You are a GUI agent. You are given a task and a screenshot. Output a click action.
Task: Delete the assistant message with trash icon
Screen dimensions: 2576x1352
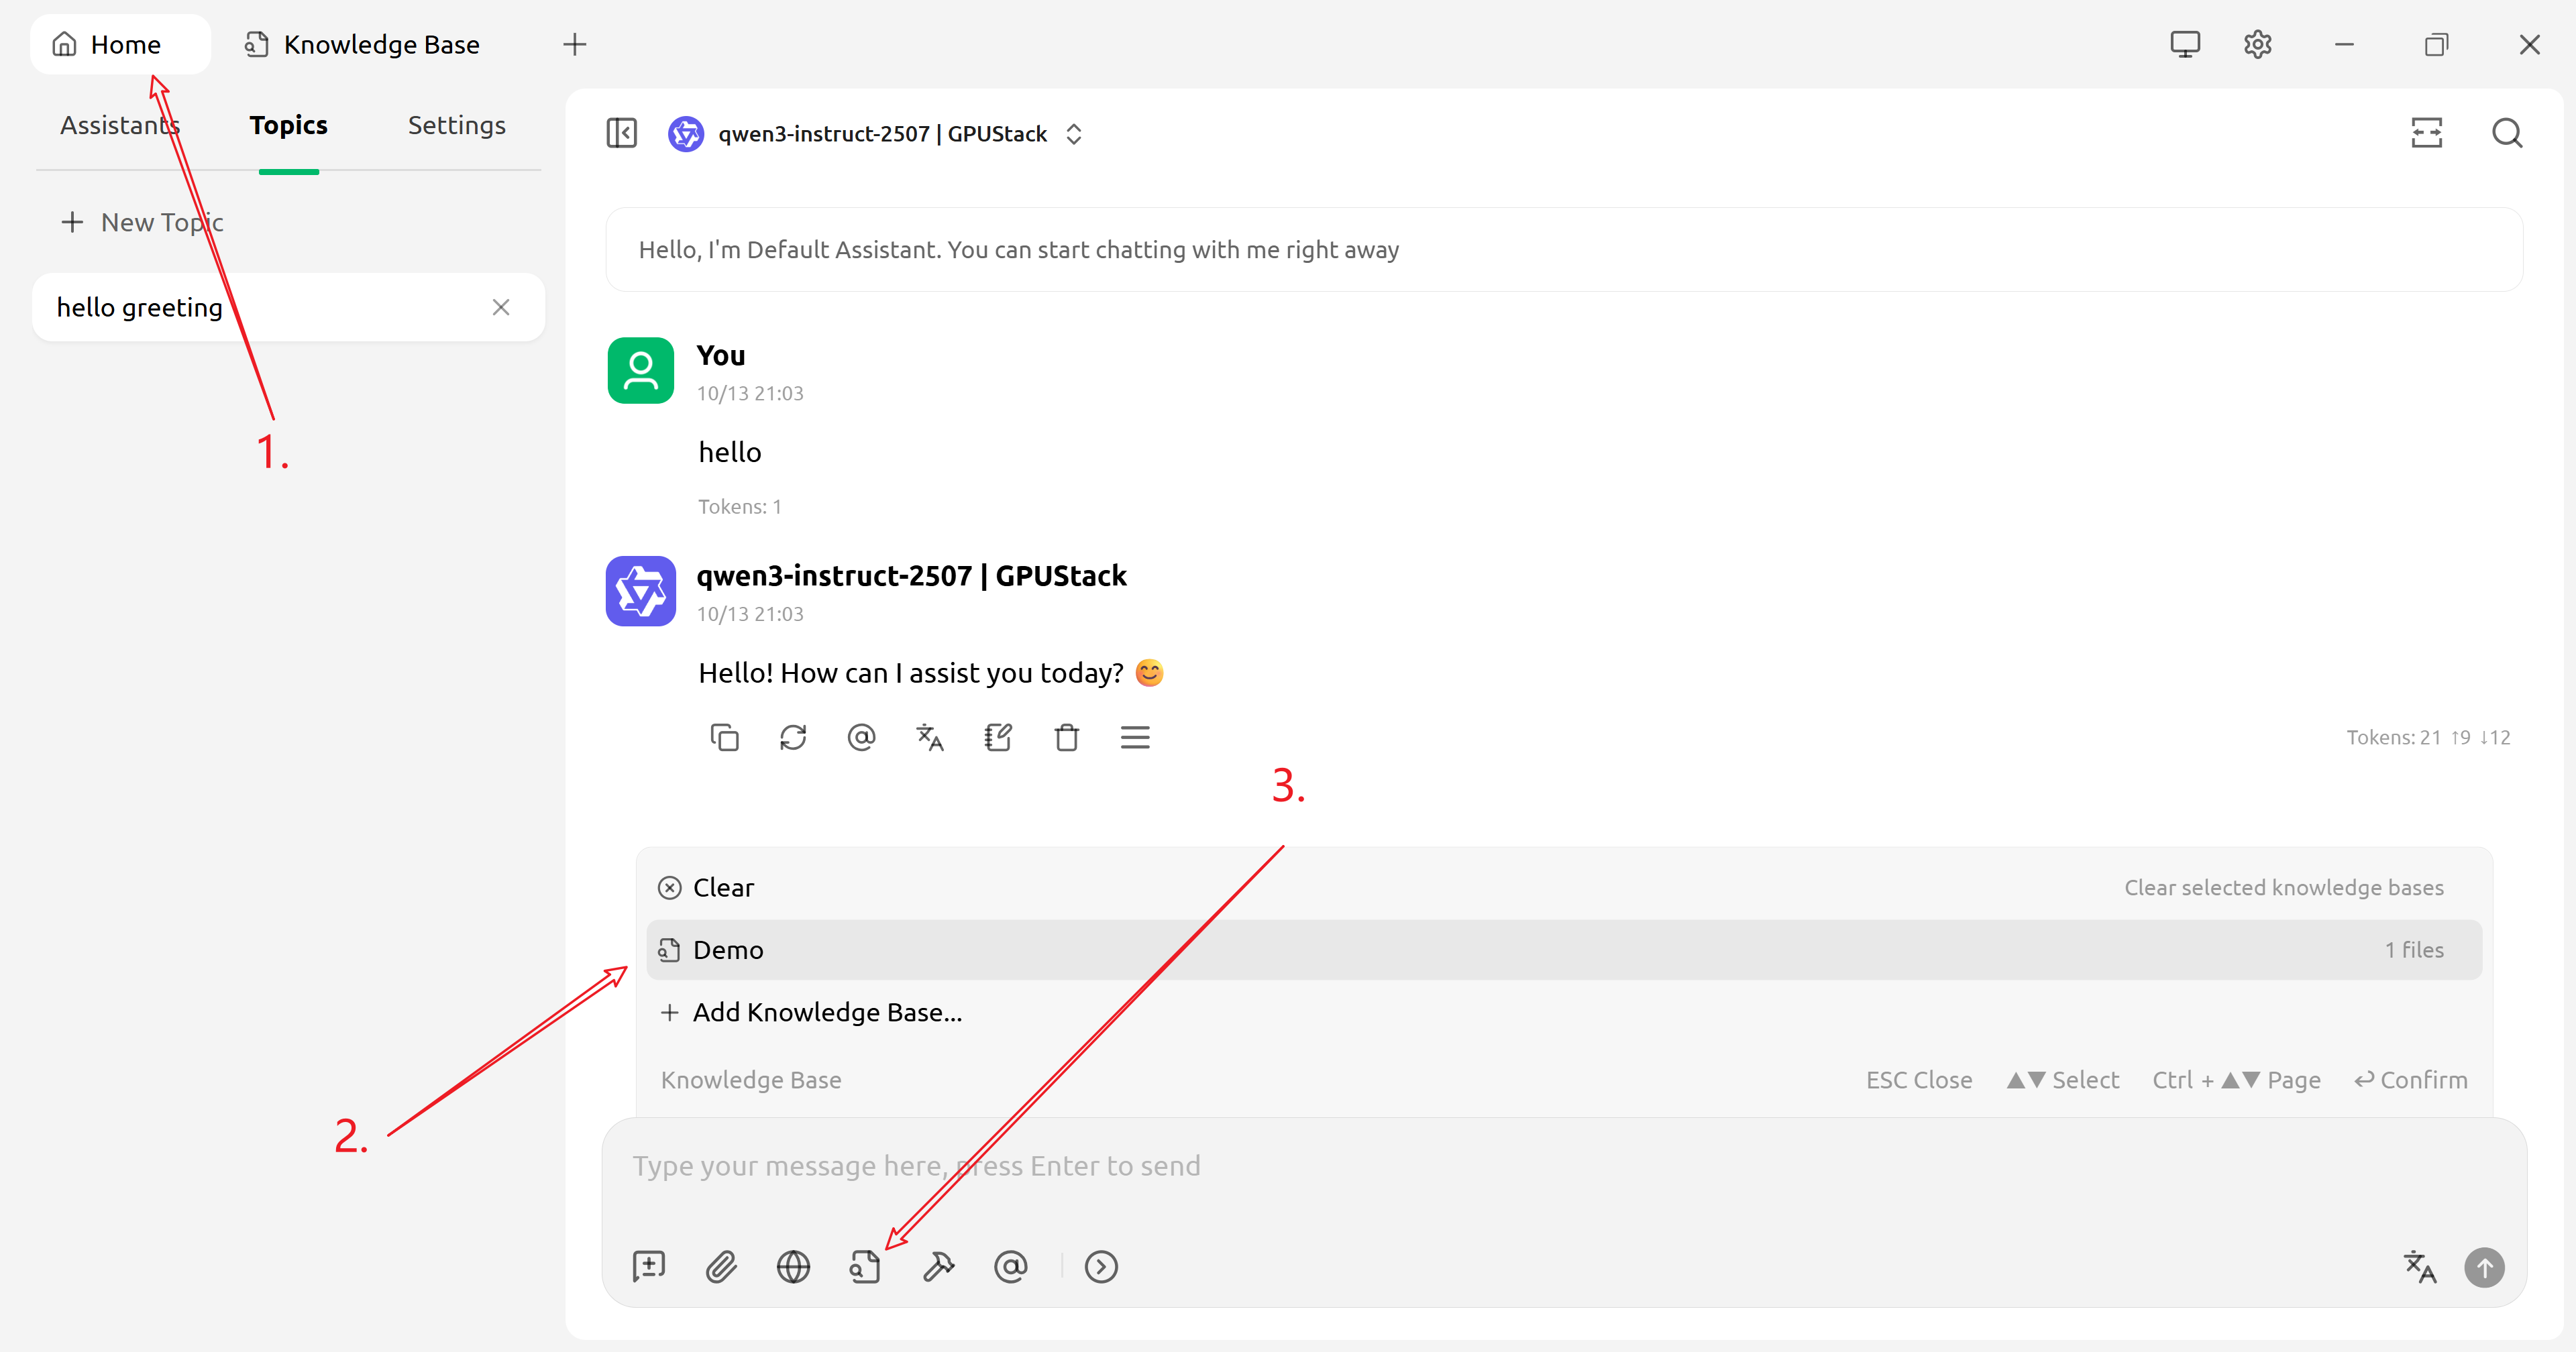1066,738
